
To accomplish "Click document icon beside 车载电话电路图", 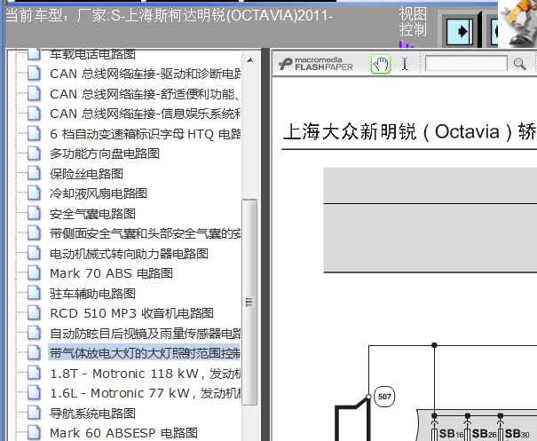I will click(34, 54).
